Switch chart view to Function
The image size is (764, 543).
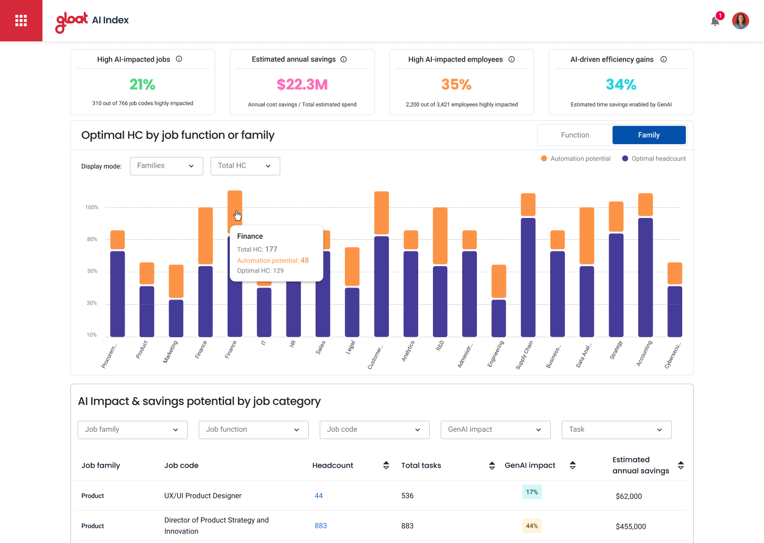(575, 135)
